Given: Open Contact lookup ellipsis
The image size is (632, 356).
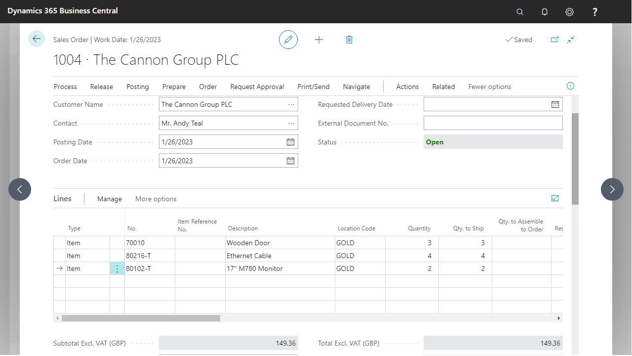Looking at the screenshot, I should coord(291,123).
